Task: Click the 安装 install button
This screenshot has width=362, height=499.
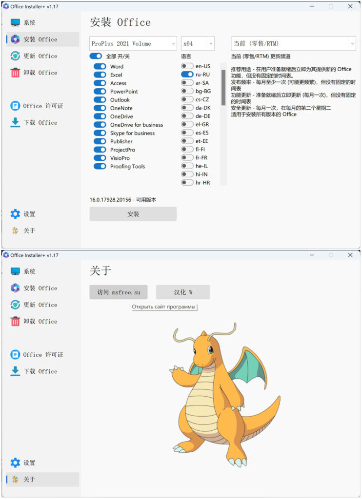Action: 133,214
